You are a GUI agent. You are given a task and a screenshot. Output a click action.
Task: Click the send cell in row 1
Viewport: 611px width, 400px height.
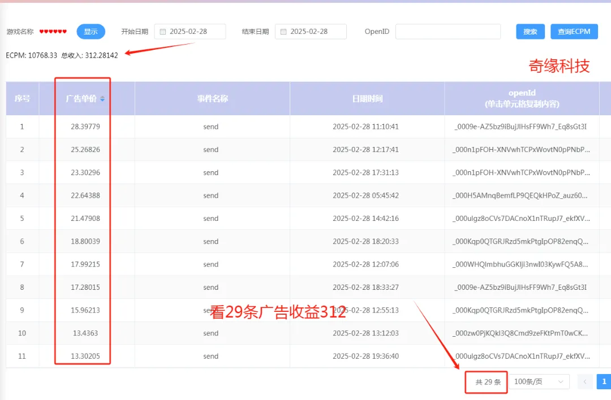pos(211,127)
